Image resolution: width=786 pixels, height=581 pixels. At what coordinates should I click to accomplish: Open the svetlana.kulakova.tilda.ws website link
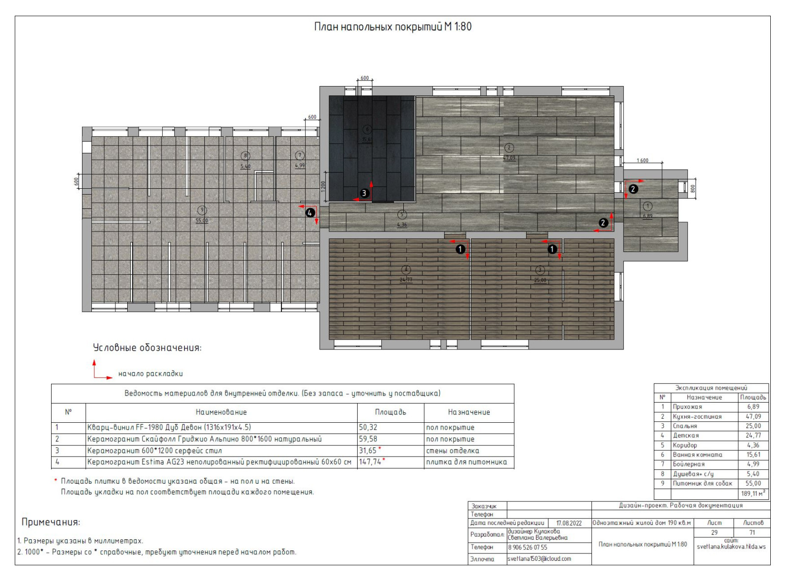[x=731, y=547]
